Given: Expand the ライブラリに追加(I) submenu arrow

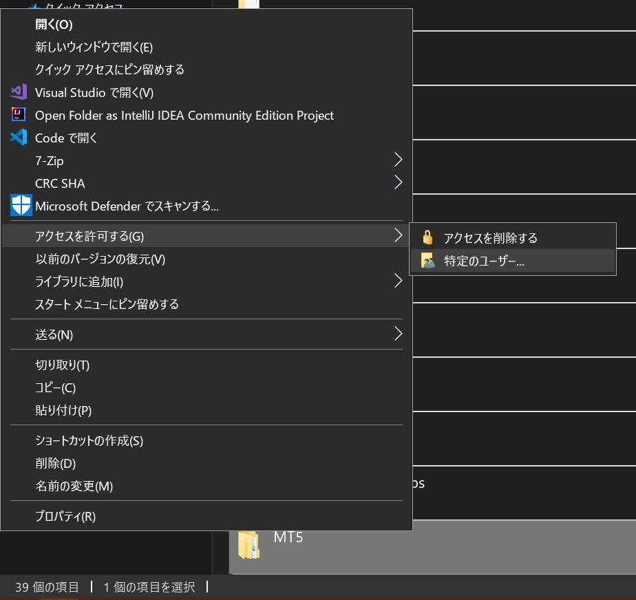Looking at the screenshot, I should point(398,281).
